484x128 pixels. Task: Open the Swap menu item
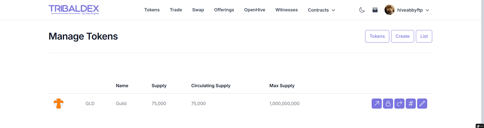coord(198,10)
